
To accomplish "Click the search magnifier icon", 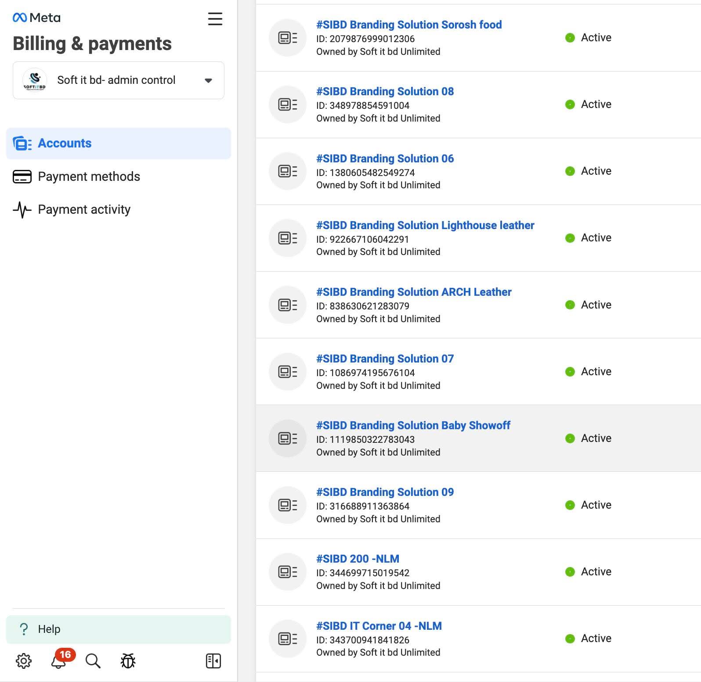I will (x=93, y=660).
